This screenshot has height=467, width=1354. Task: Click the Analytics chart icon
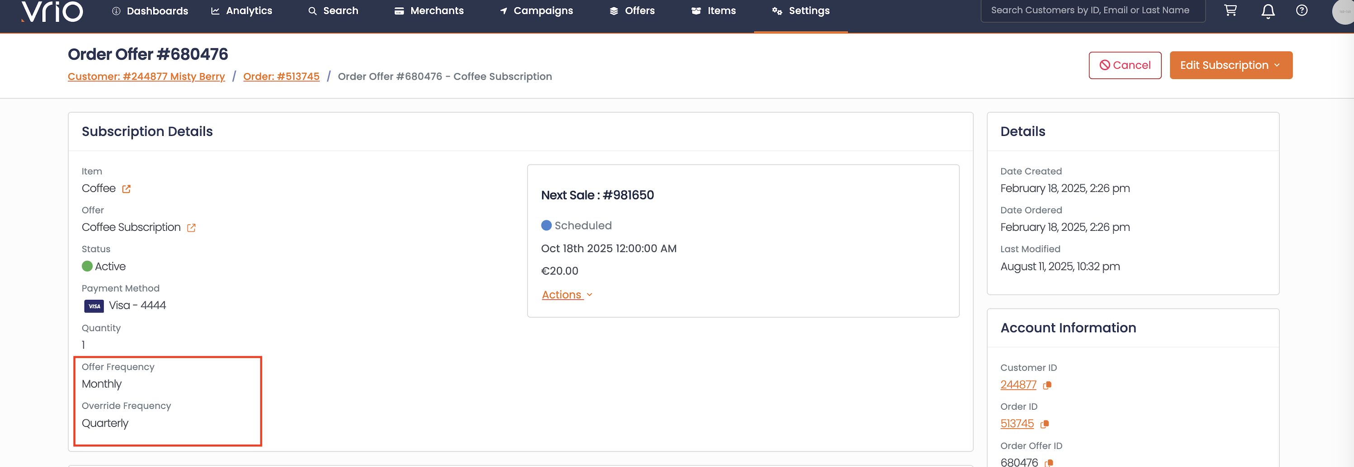(x=215, y=11)
